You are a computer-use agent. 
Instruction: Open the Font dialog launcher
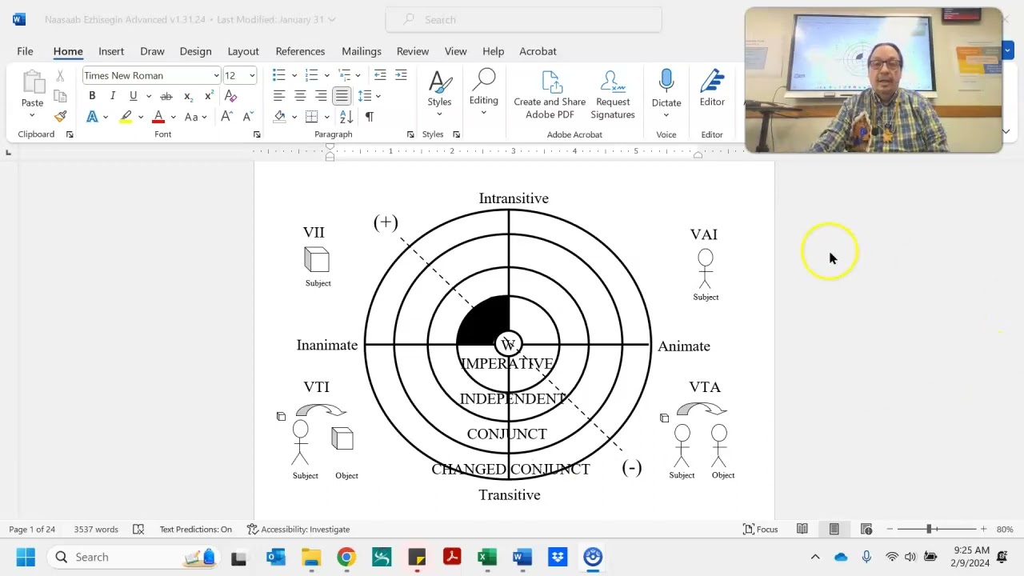click(x=257, y=134)
